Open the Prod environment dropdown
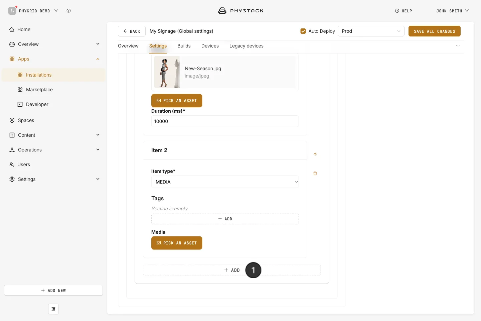Image resolution: width=481 pixels, height=321 pixels. point(371,31)
